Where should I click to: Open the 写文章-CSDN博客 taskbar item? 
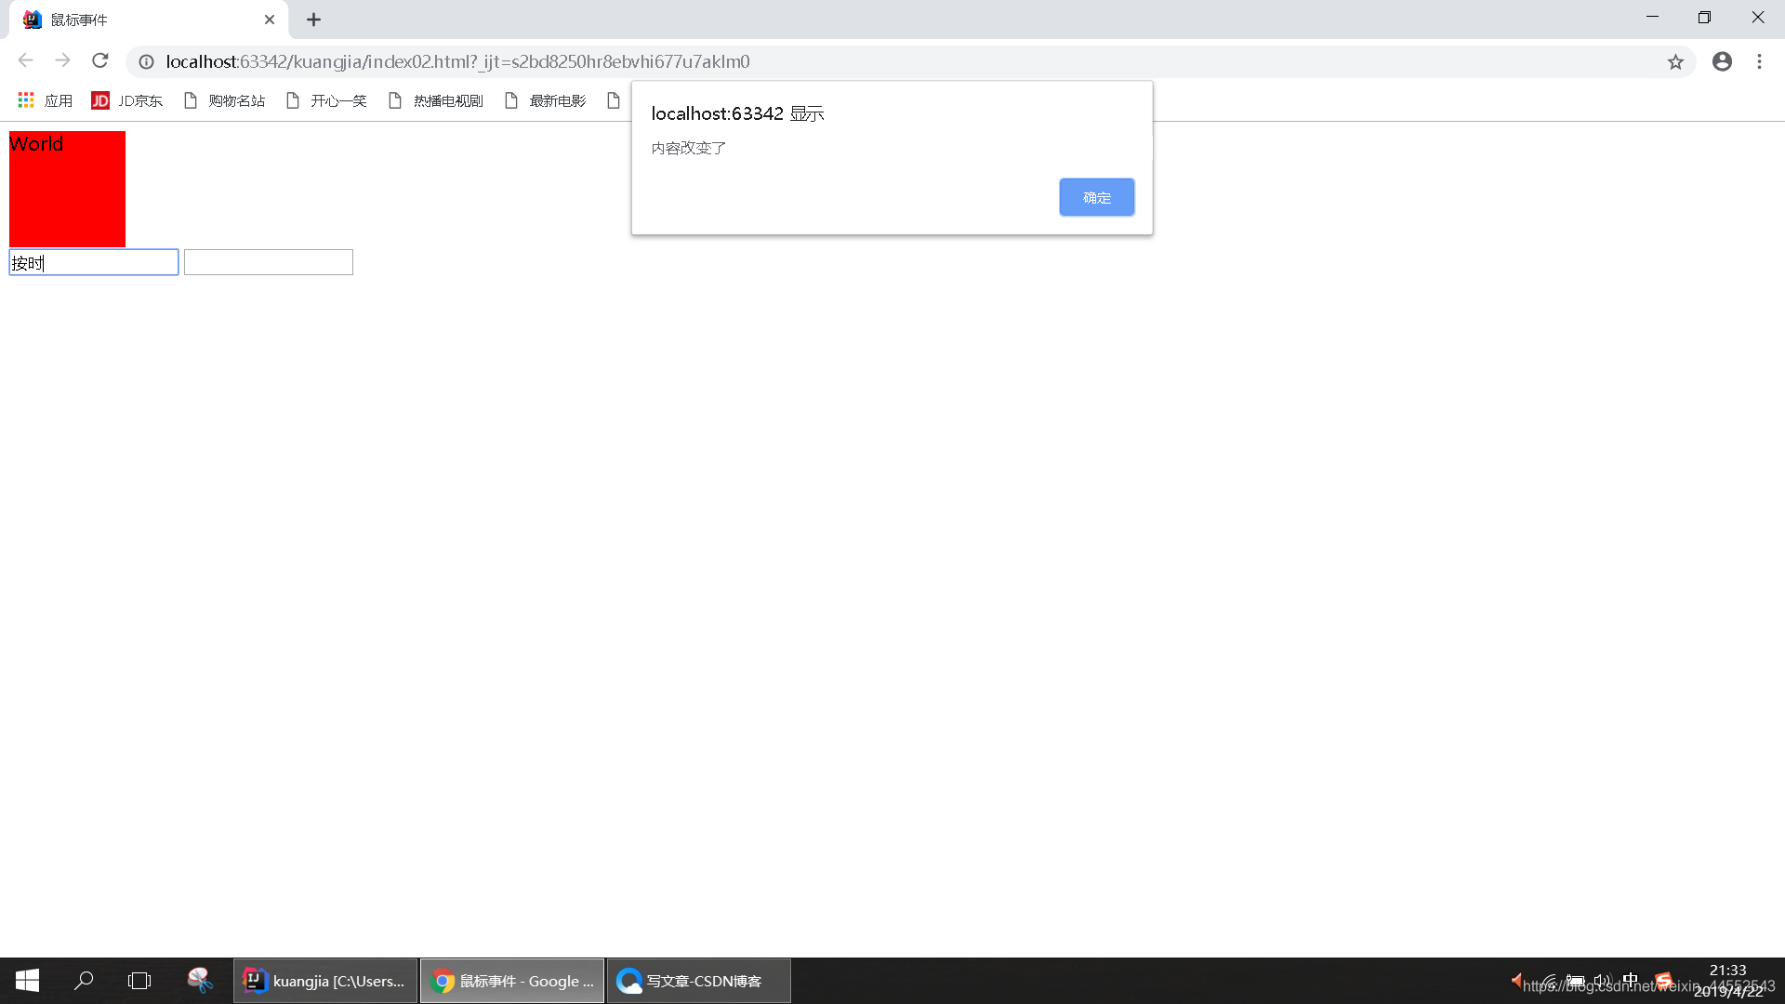[698, 981]
